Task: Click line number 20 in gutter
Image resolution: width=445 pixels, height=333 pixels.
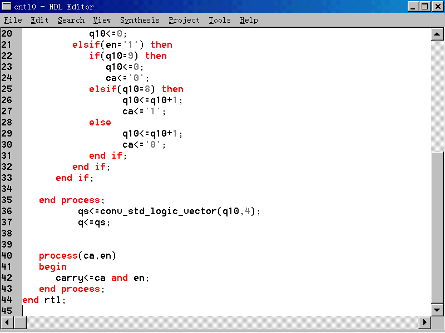Action: pyautogui.click(x=7, y=34)
